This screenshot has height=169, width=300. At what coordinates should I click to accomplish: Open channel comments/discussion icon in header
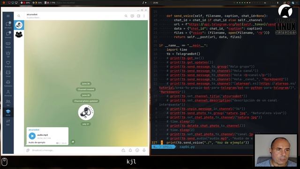(132, 16)
